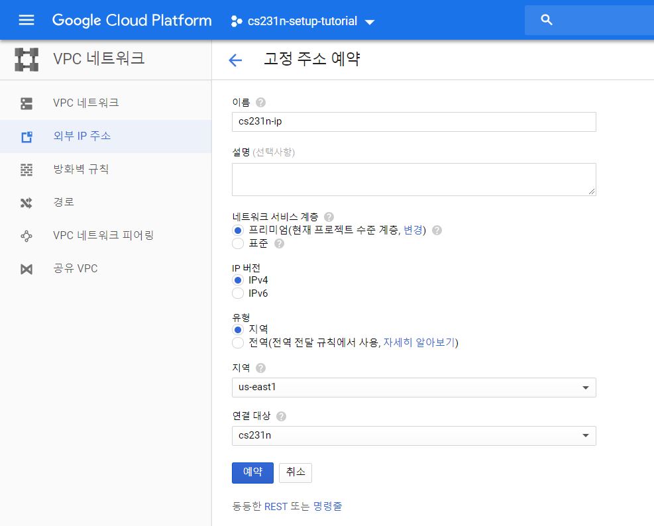Click the 설명 description text area
This screenshot has height=526, width=654.
(x=413, y=180)
